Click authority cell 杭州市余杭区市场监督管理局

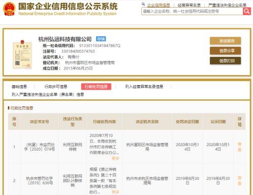coord(147,180)
